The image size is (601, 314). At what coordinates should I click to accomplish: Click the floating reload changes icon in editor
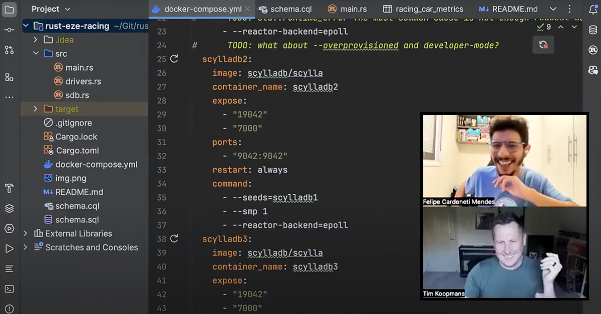pyautogui.click(x=543, y=45)
